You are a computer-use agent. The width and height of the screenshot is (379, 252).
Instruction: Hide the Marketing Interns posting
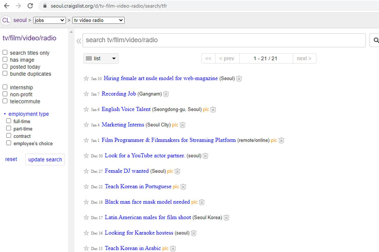coord(183,125)
